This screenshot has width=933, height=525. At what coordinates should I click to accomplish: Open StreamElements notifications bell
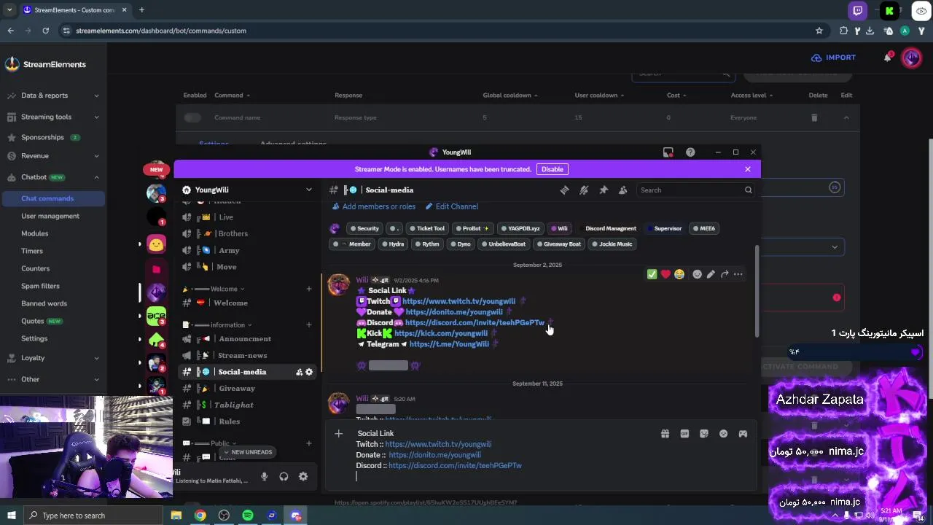(x=887, y=58)
